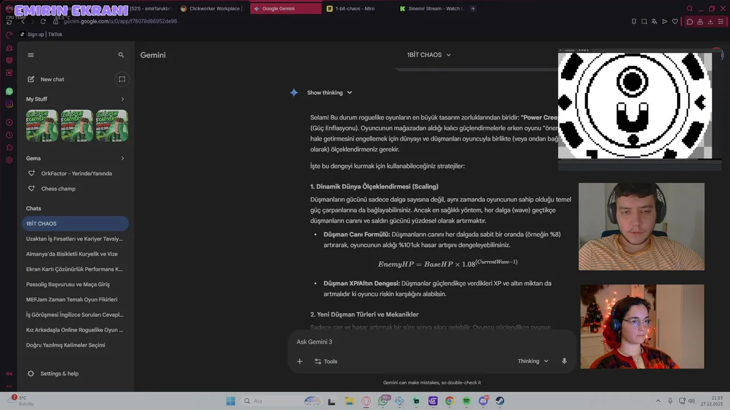Click the snapshot capture icon in address bar

click(x=644, y=22)
